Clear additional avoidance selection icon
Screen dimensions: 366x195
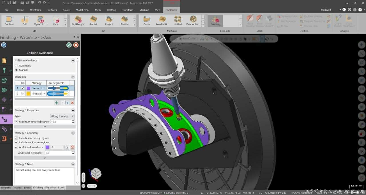tap(72, 147)
